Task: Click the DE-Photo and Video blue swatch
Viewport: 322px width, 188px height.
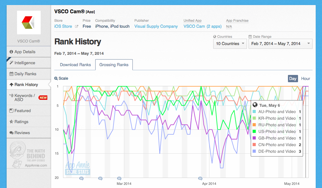Action: tap(254, 151)
